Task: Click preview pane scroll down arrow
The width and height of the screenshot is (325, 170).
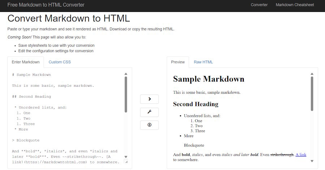Action: tap(312, 161)
